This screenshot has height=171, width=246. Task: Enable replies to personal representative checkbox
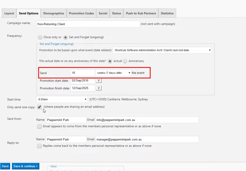(39, 146)
